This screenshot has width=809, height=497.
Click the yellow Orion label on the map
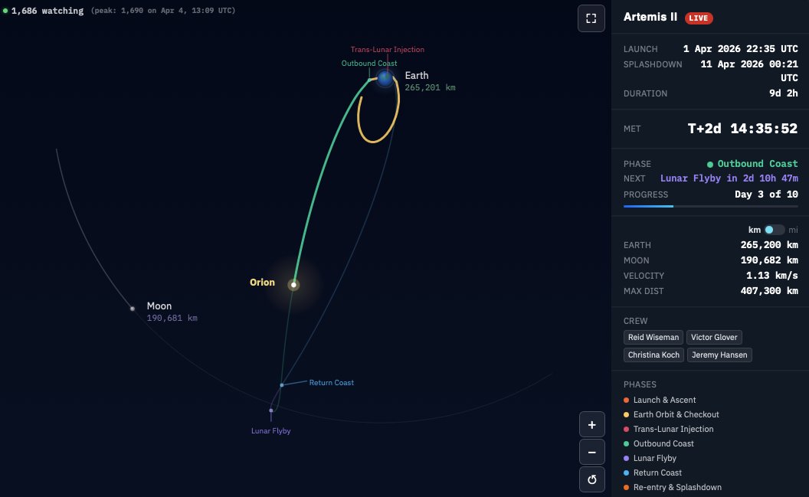click(262, 283)
